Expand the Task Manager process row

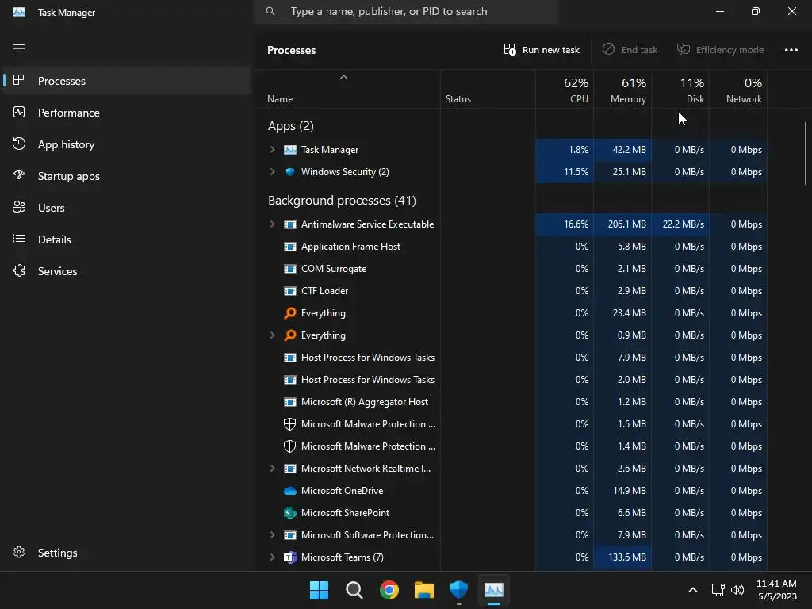[272, 150]
